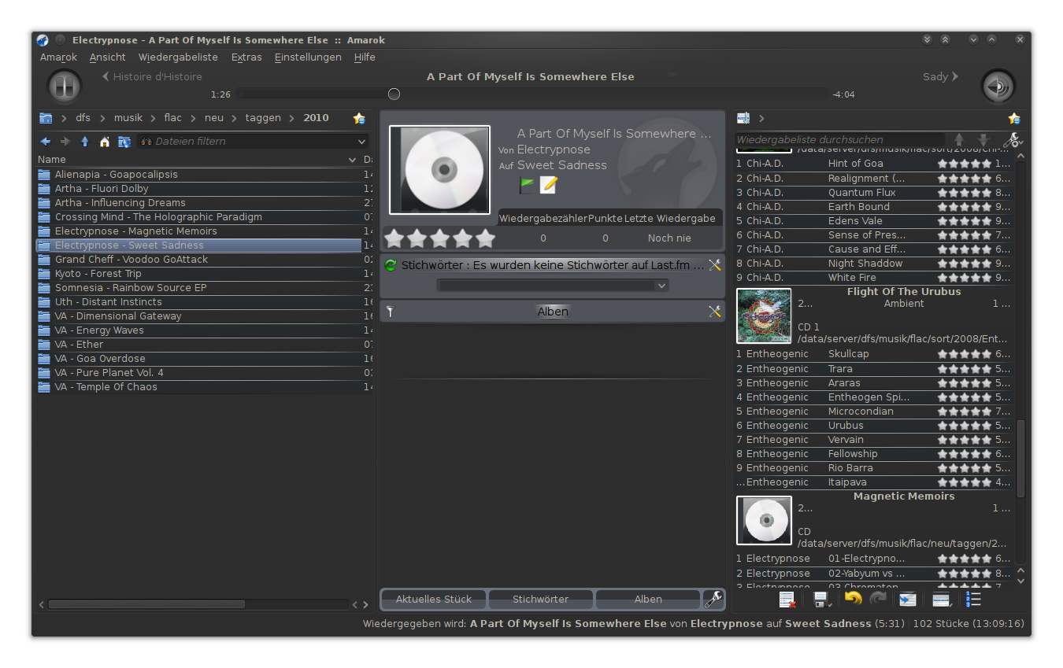Click the 'taggen' breadcrumb

(263, 118)
